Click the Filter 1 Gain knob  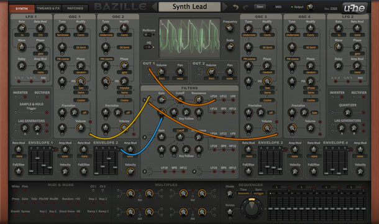point(162,100)
